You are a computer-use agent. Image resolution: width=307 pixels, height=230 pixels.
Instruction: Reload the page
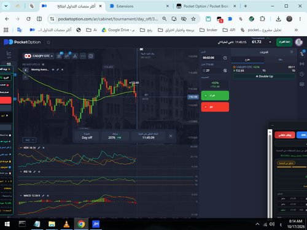tap(28, 19)
